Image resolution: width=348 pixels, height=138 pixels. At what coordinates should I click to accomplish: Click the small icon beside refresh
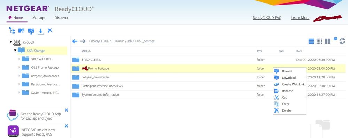point(335,39)
